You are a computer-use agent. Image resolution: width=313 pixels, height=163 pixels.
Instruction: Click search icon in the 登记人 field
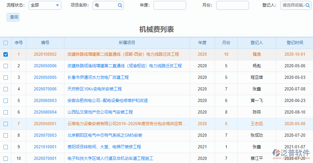(x=308, y=5)
